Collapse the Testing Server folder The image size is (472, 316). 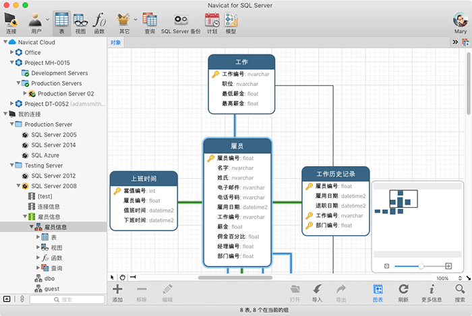pyautogui.click(x=11, y=165)
